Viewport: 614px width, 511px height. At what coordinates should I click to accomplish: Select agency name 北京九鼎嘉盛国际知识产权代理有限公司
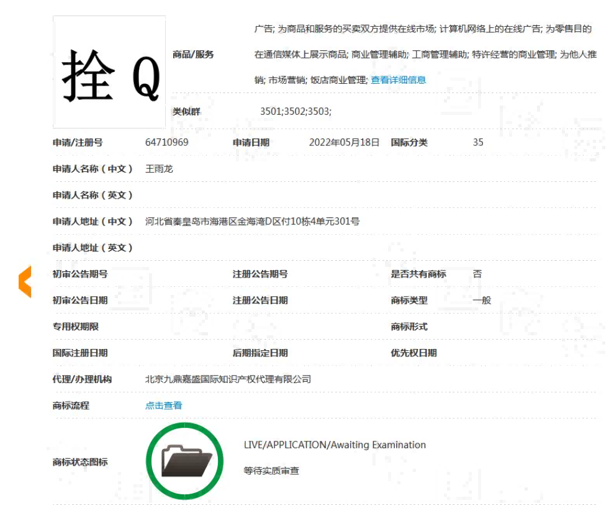pos(228,379)
